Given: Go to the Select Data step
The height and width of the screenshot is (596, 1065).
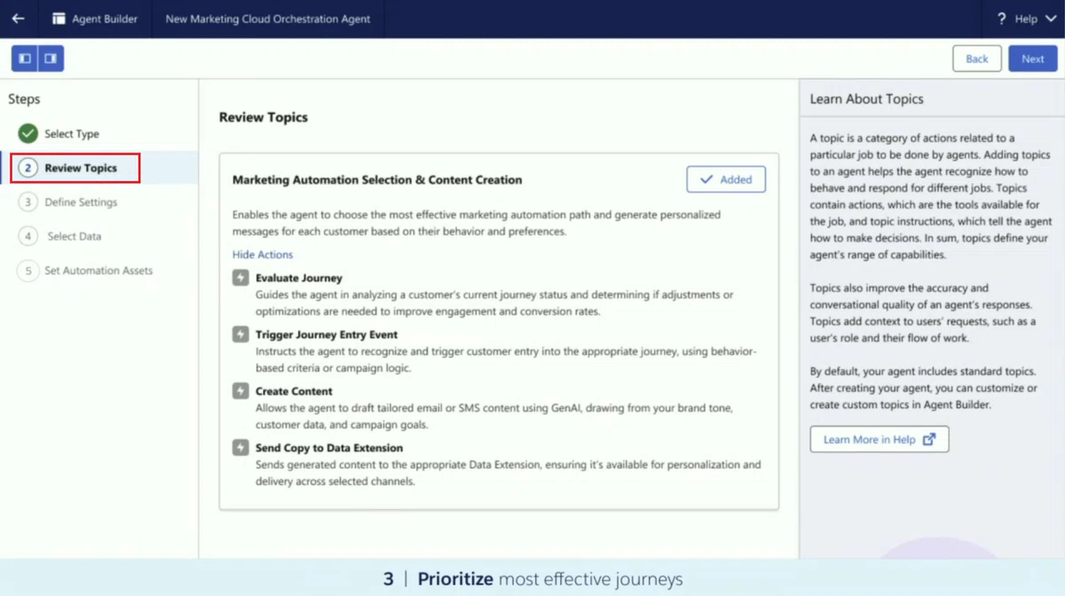Looking at the screenshot, I should [x=75, y=236].
